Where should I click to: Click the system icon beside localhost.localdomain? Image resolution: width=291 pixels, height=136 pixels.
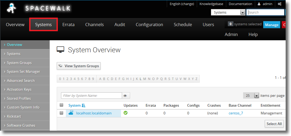[71, 113]
